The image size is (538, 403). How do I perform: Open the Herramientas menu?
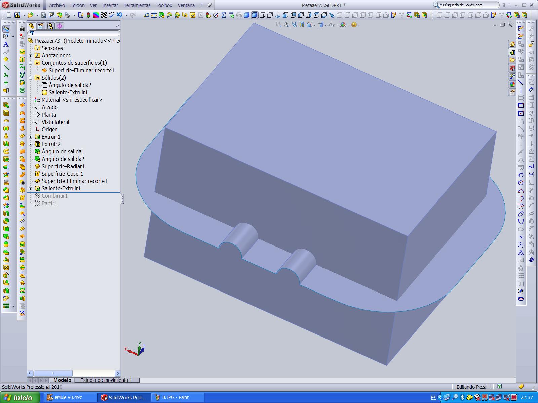click(x=137, y=5)
